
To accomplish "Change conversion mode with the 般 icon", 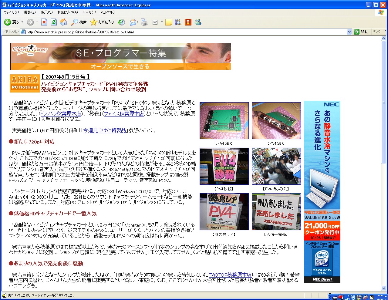I will click(x=353, y=298).
